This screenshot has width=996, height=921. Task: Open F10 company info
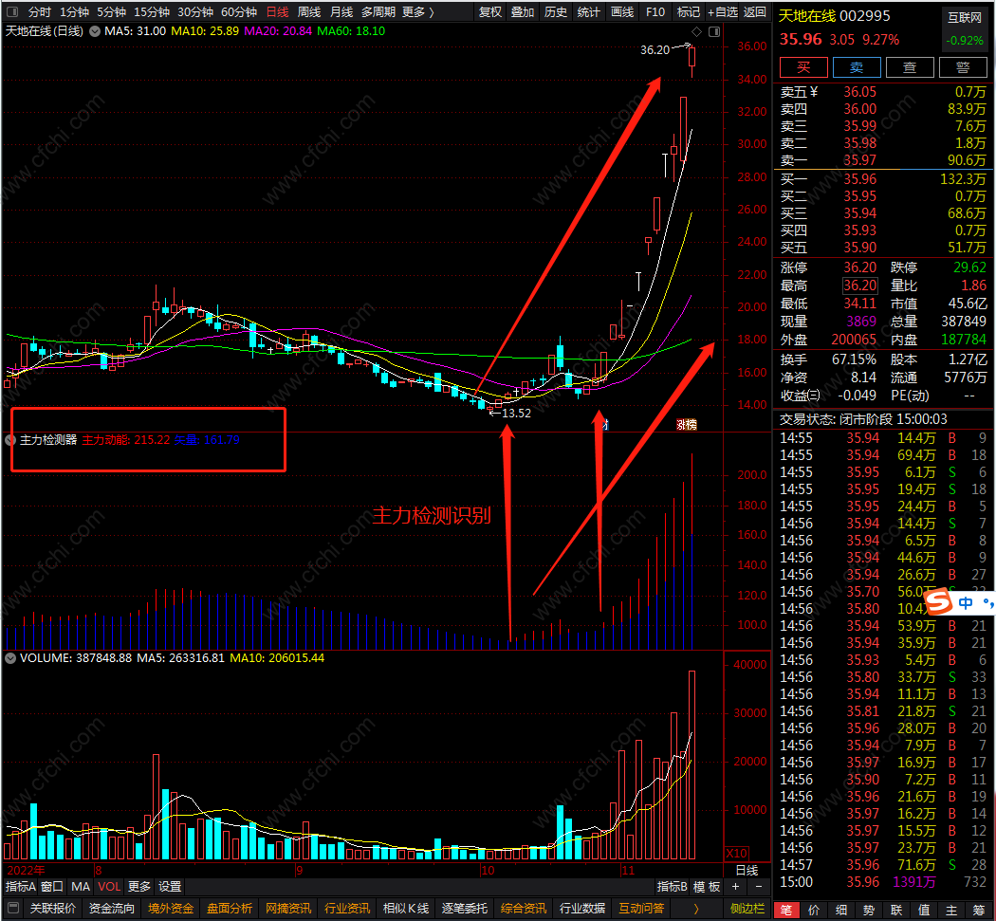(655, 11)
